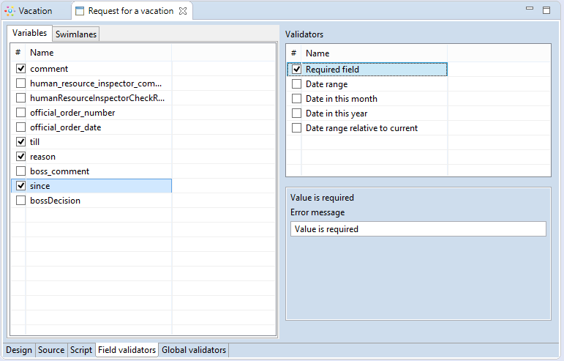564x361 pixels.
Task: Go to the Script tab
Action: click(x=80, y=350)
